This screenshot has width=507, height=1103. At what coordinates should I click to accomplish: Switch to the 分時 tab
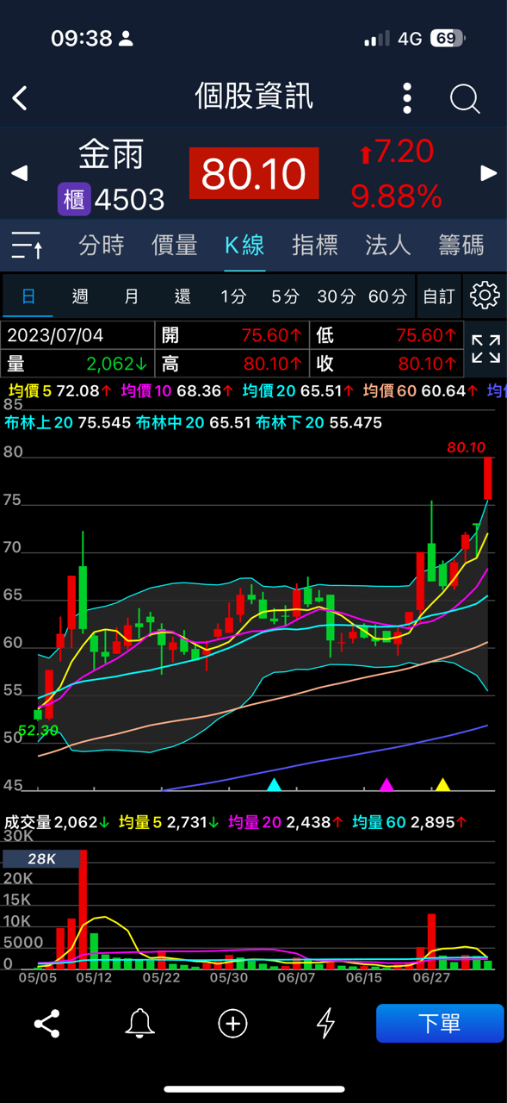102,246
